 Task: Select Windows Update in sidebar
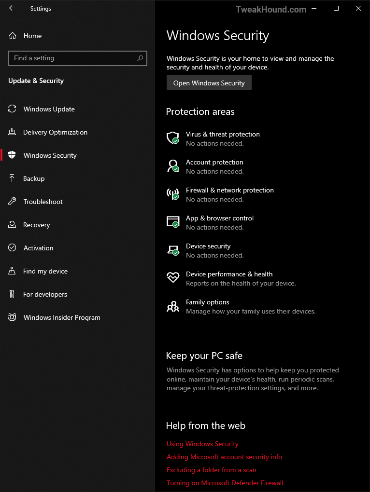[x=49, y=109]
